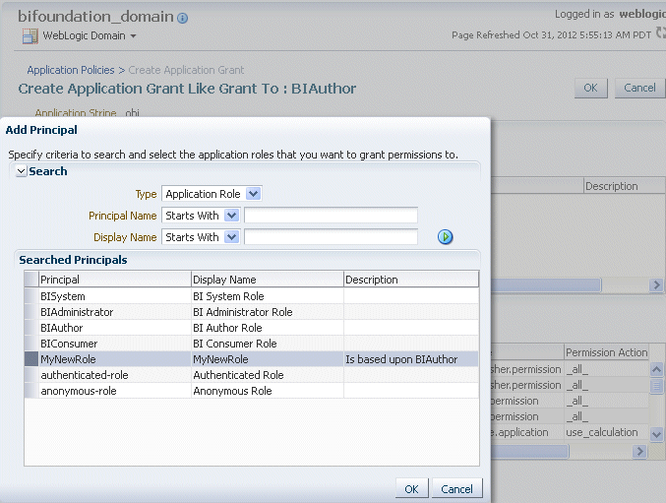
Task: Click the row selector for BISystem
Action: tap(31, 296)
